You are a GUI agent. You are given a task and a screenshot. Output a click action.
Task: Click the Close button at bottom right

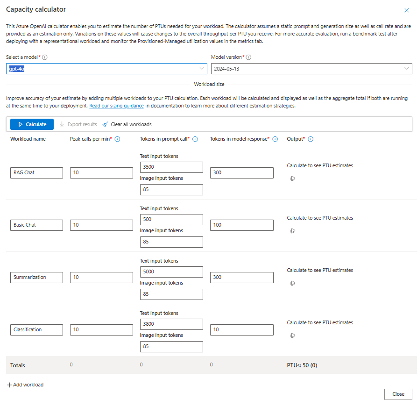tap(398, 394)
